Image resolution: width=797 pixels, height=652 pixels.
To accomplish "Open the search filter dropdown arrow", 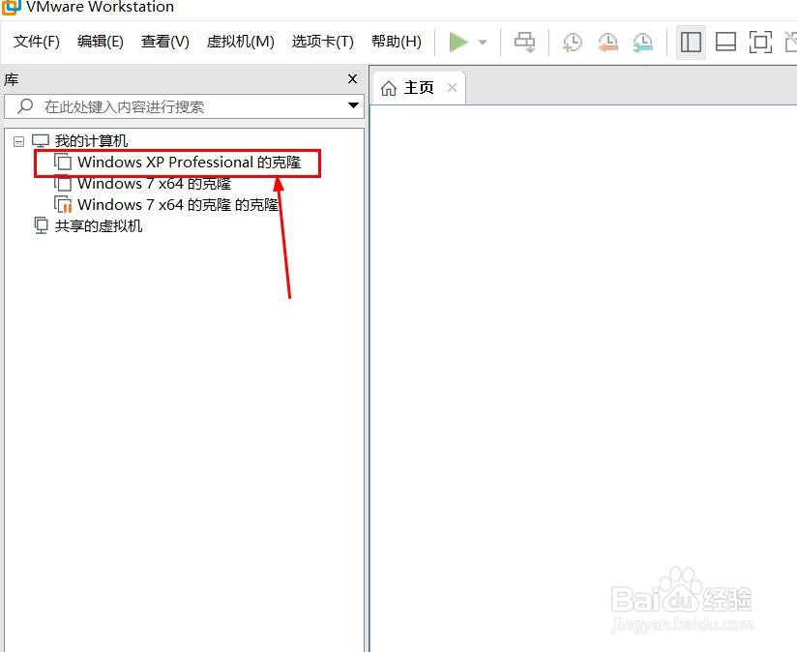I will tap(353, 105).
